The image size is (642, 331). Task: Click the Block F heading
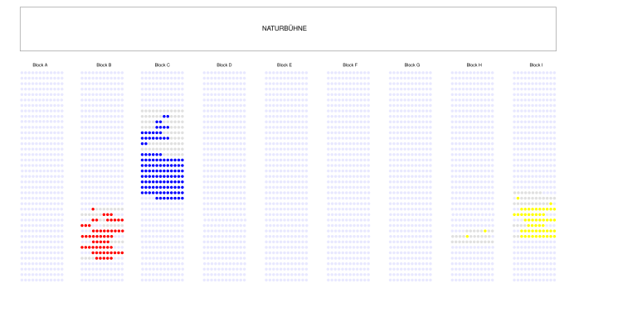[350, 65]
